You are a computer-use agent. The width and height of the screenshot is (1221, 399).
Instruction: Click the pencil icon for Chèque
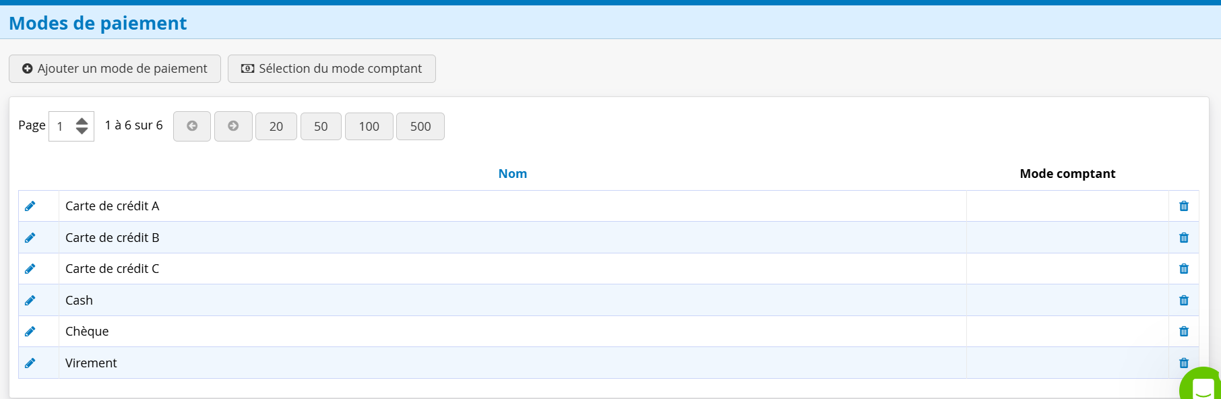[30, 332]
